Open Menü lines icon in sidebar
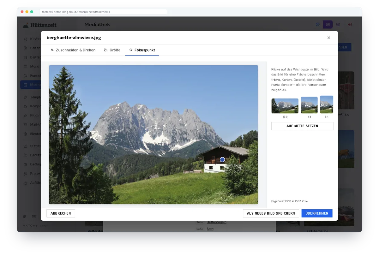 pyautogui.click(x=26, y=67)
